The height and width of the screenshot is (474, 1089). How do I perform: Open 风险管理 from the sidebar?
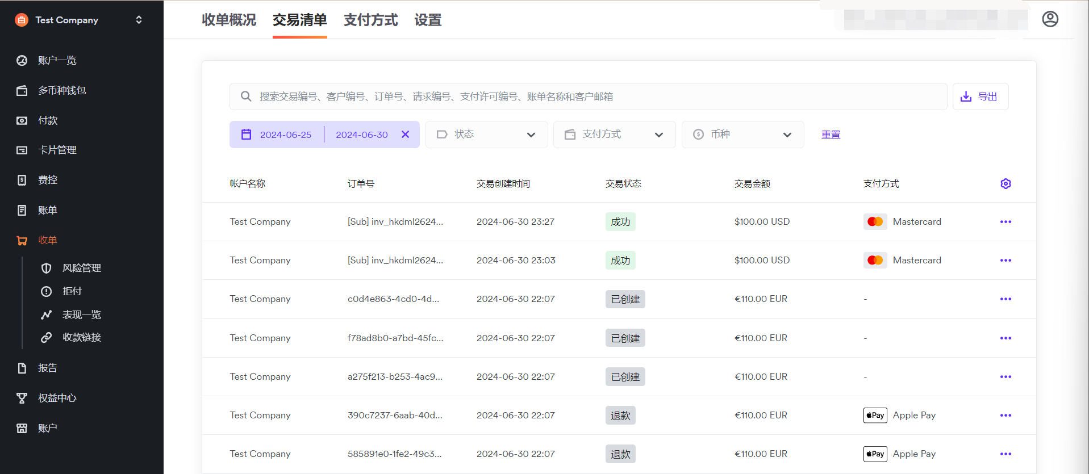point(81,268)
